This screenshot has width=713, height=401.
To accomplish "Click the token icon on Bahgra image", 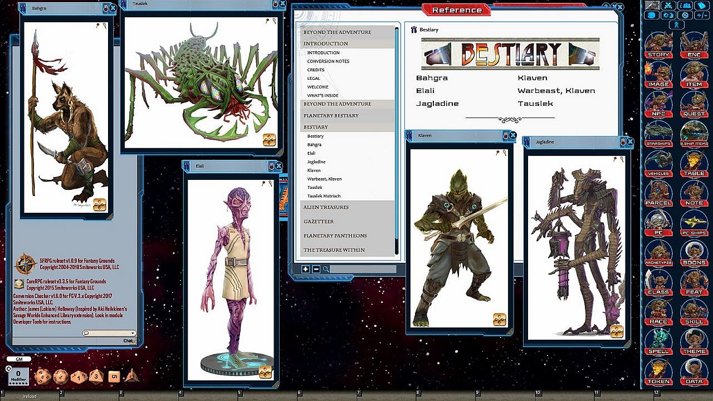I will (100, 204).
